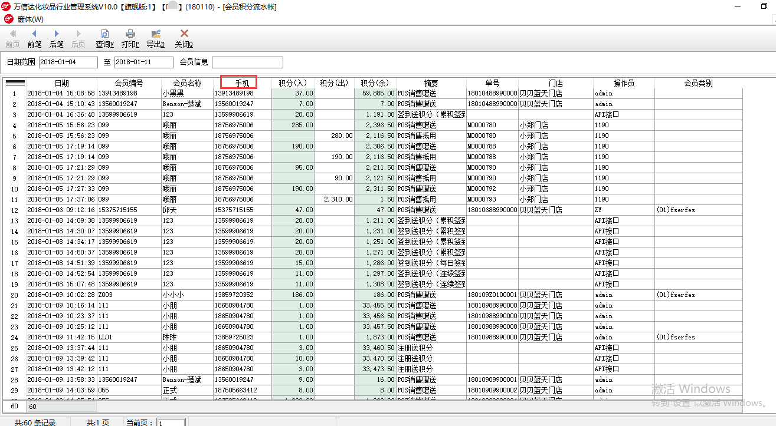Click the 门店 column header

click(556, 83)
